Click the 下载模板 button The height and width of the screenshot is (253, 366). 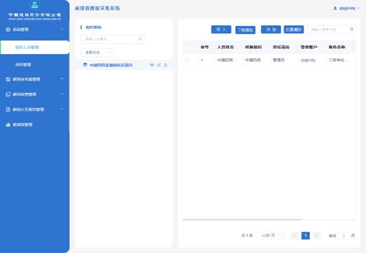[245, 30]
